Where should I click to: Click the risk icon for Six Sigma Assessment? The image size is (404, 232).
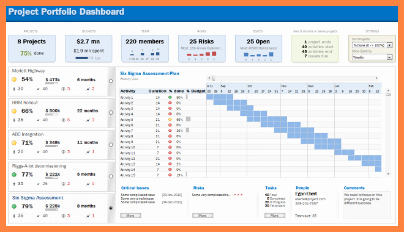(x=88, y=216)
